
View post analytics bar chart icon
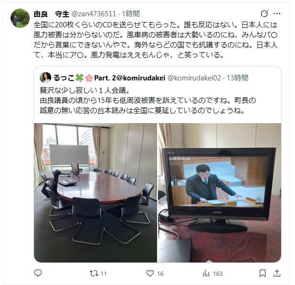coord(206,273)
